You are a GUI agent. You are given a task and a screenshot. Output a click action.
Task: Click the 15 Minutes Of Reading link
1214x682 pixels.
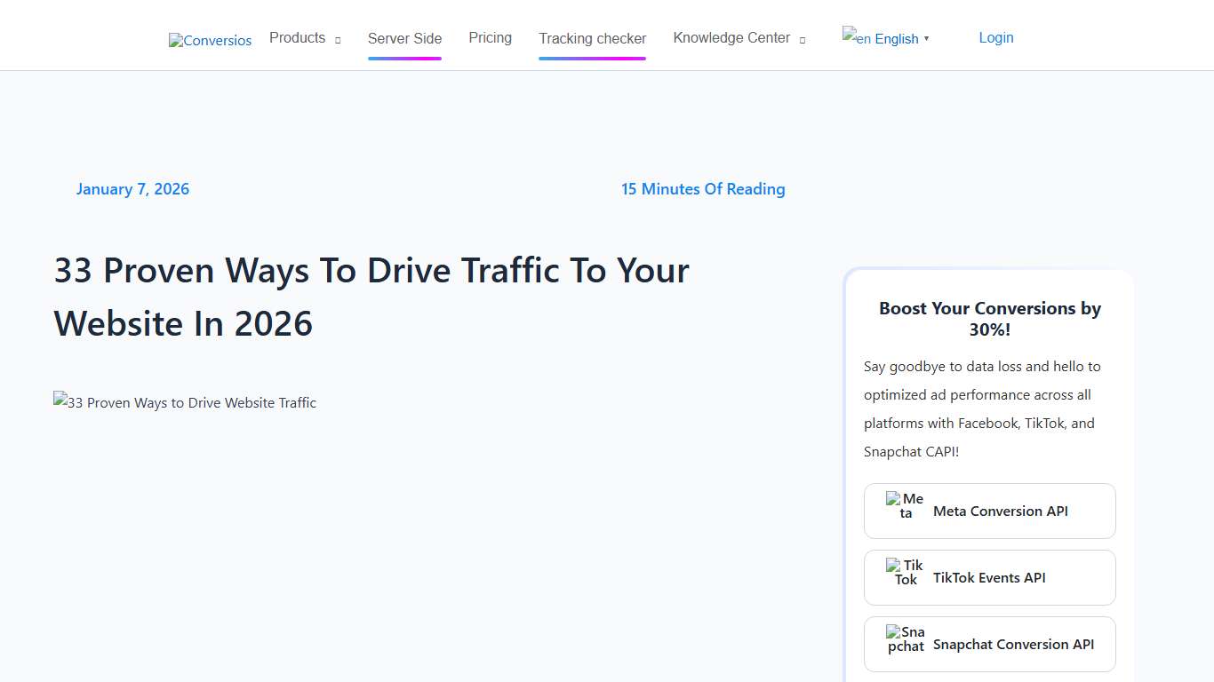point(703,188)
